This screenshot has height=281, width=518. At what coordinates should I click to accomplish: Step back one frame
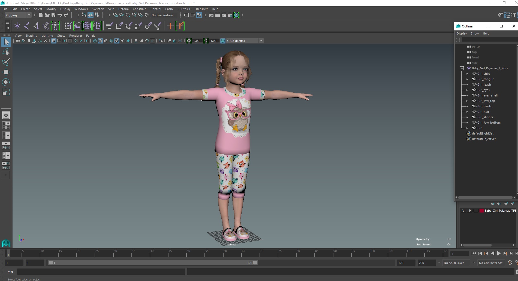(x=480, y=253)
